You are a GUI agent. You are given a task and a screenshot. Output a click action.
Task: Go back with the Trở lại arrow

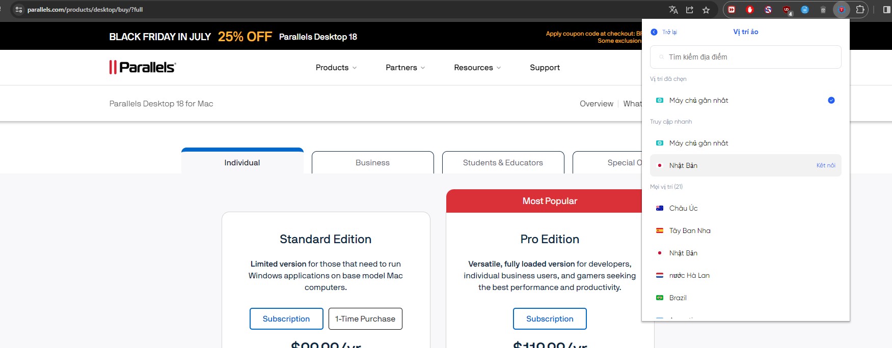click(654, 32)
